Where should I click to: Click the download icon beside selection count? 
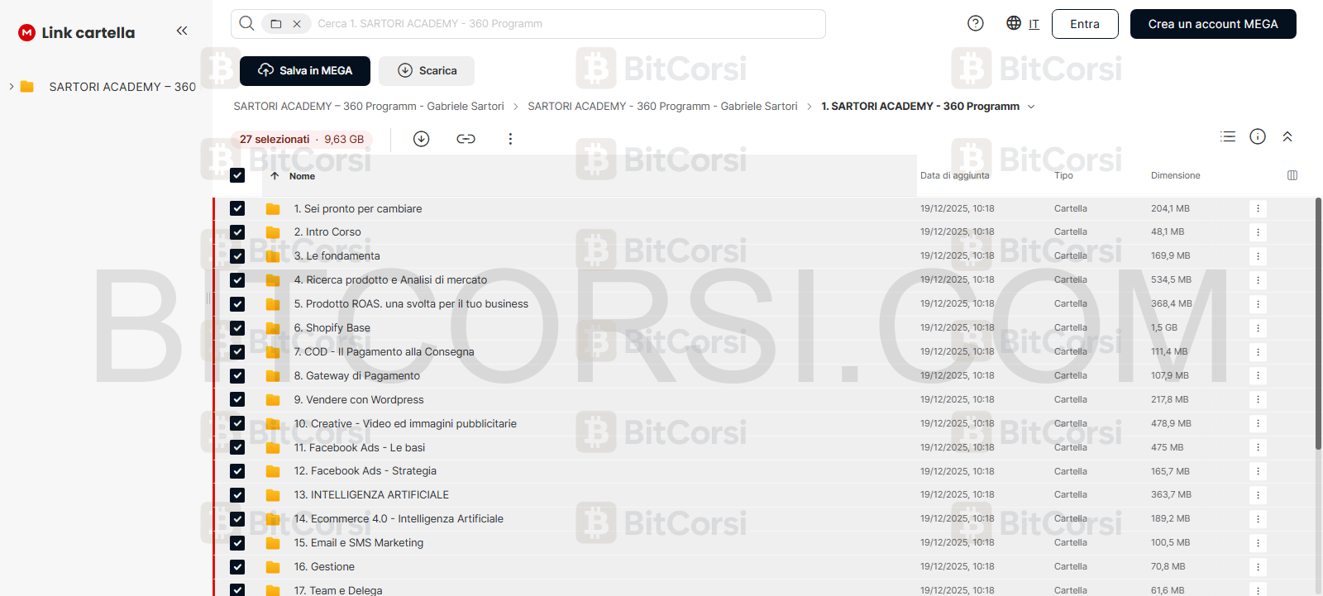click(x=421, y=139)
